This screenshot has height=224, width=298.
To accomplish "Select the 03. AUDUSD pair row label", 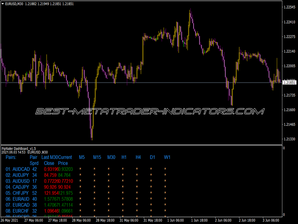I will tap(18, 181).
